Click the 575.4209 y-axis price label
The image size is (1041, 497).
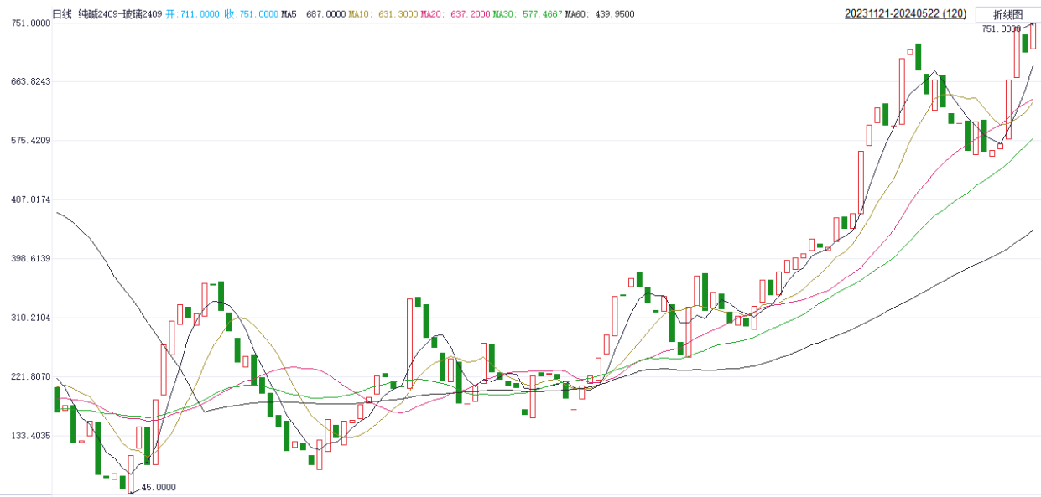pos(28,140)
